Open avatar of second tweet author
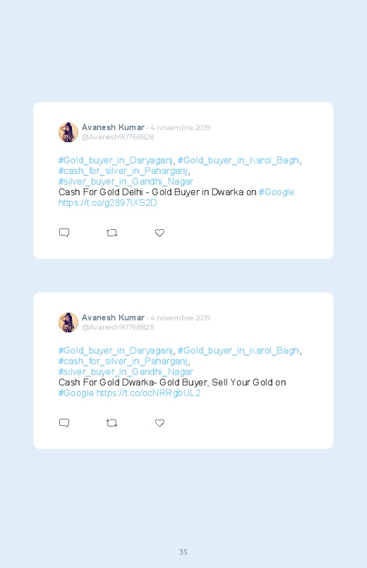The height and width of the screenshot is (568, 367). tap(68, 323)
